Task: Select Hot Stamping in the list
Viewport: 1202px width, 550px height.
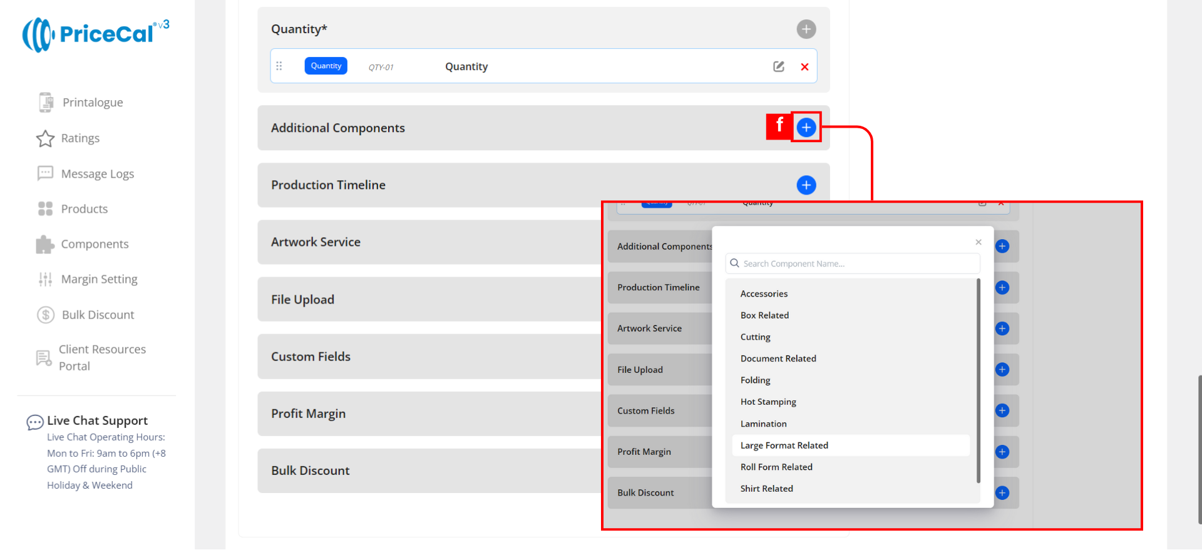Action: click(x=768, y=402)
